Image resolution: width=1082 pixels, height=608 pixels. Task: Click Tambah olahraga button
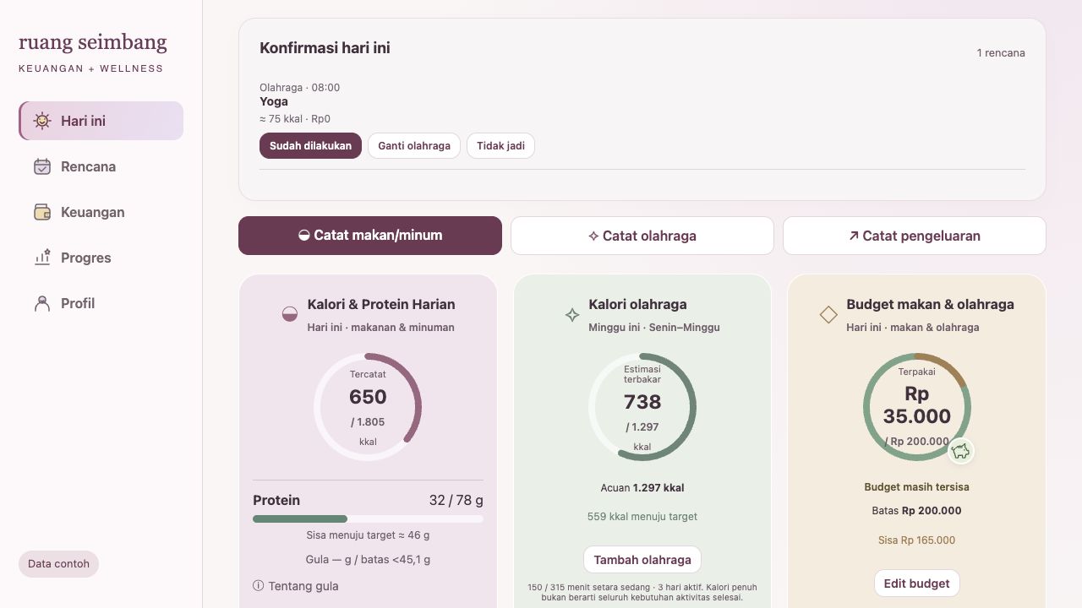[x=642, y=560]
